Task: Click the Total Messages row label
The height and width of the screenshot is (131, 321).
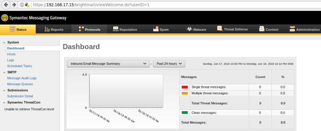Action: pyautogui.click(x=194, y=122)
